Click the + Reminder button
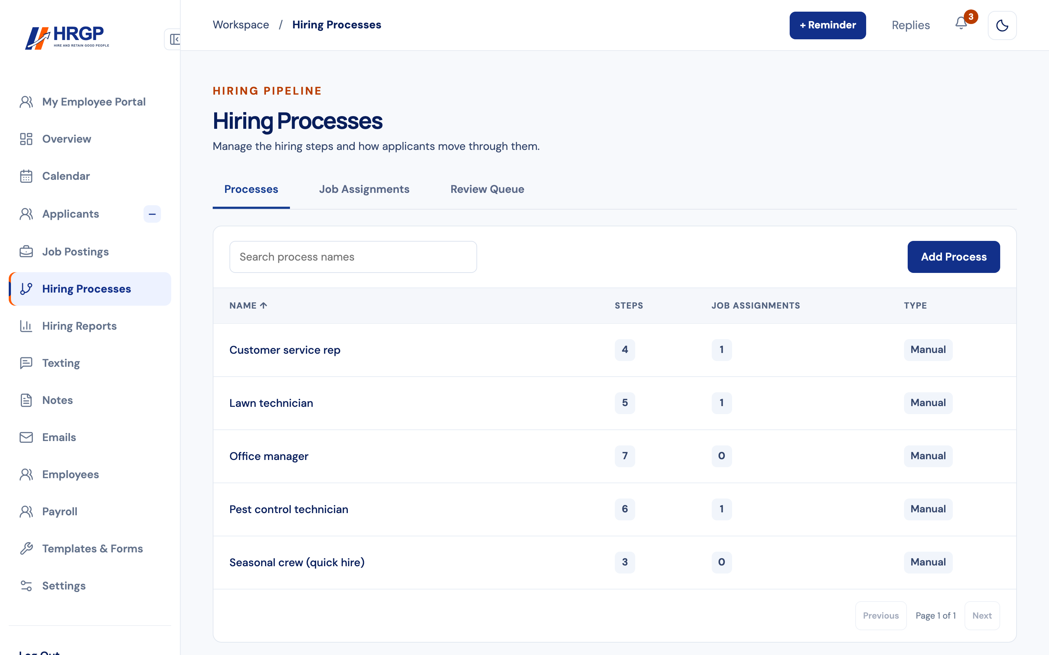 (x=828, y=25)
